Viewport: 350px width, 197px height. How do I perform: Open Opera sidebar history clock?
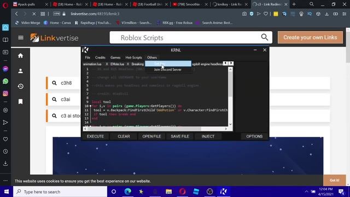point(5,152)
